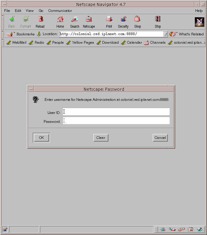Focus the User ID field
Screen dimensions: 207x235
click(116, 112)
